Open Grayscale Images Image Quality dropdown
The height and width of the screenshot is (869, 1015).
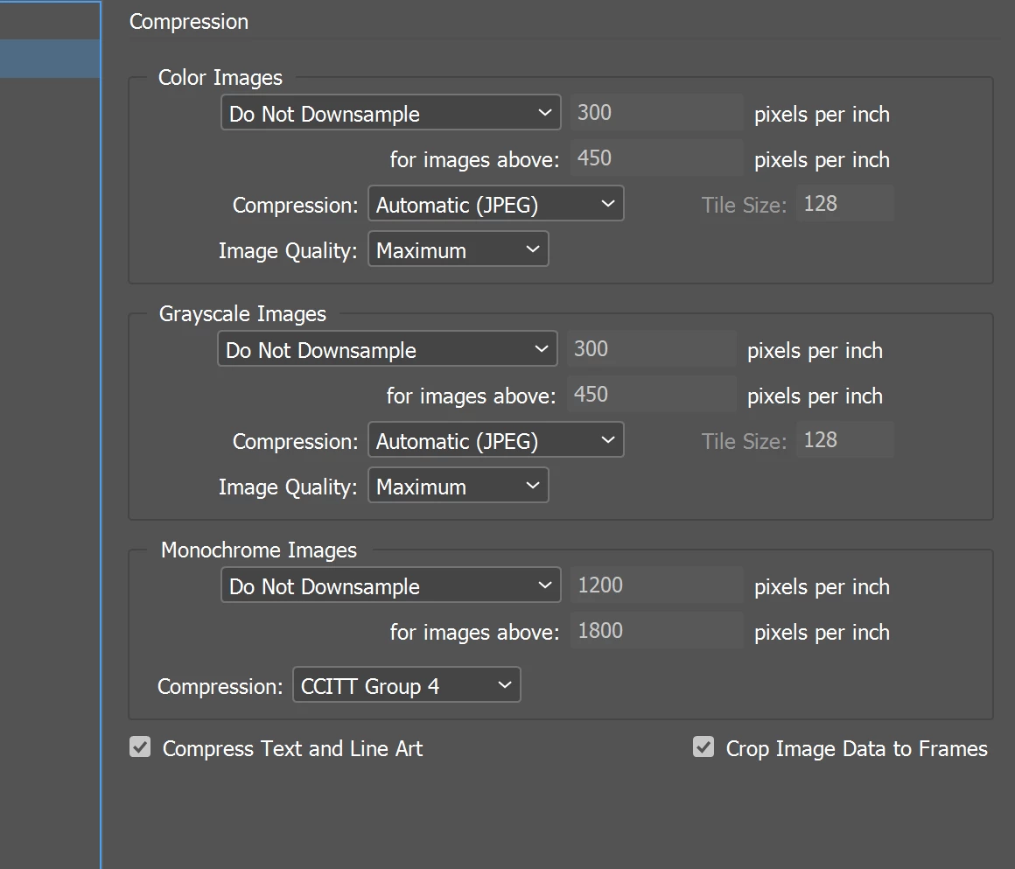click(458, 487)
